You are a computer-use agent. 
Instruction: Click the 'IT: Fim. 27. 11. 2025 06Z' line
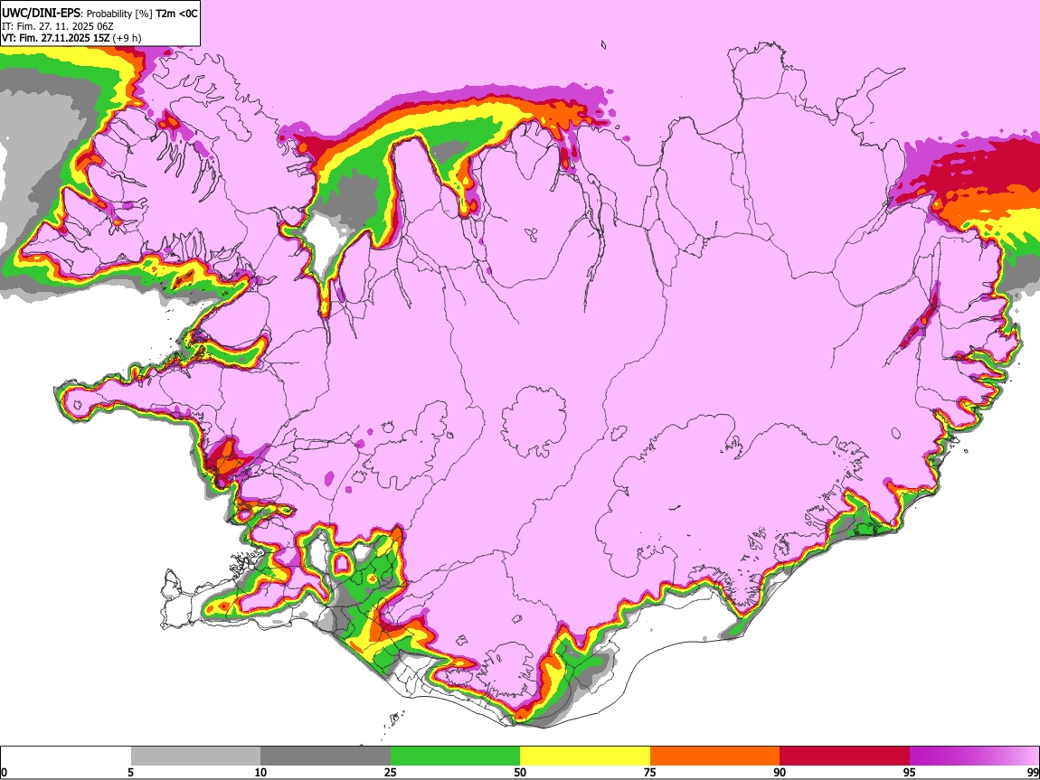tap(57, 26)
